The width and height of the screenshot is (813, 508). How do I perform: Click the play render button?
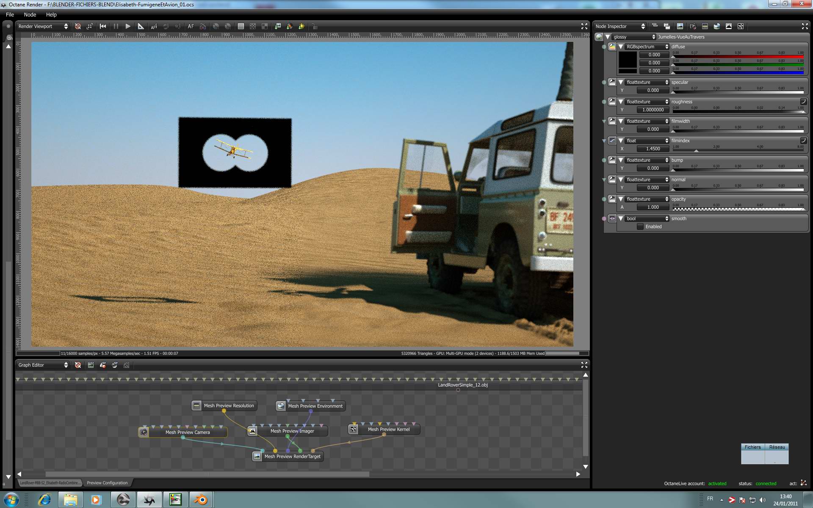click(128, 26)
